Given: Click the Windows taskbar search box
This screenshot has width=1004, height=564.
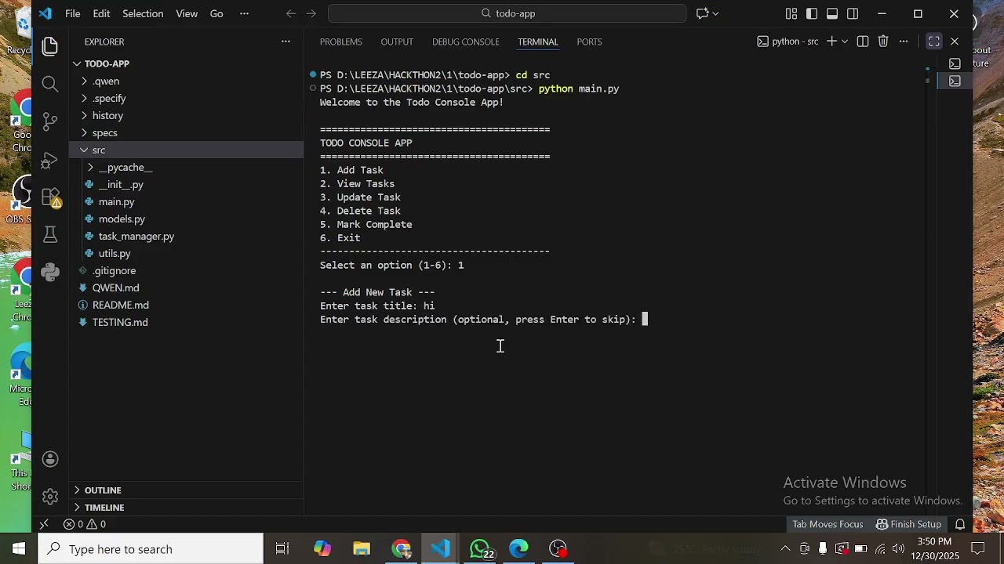Looking at the screenshot, I should 151,549.
